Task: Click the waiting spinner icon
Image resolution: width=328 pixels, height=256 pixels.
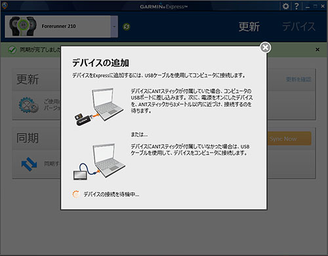Action: (76, 194)
